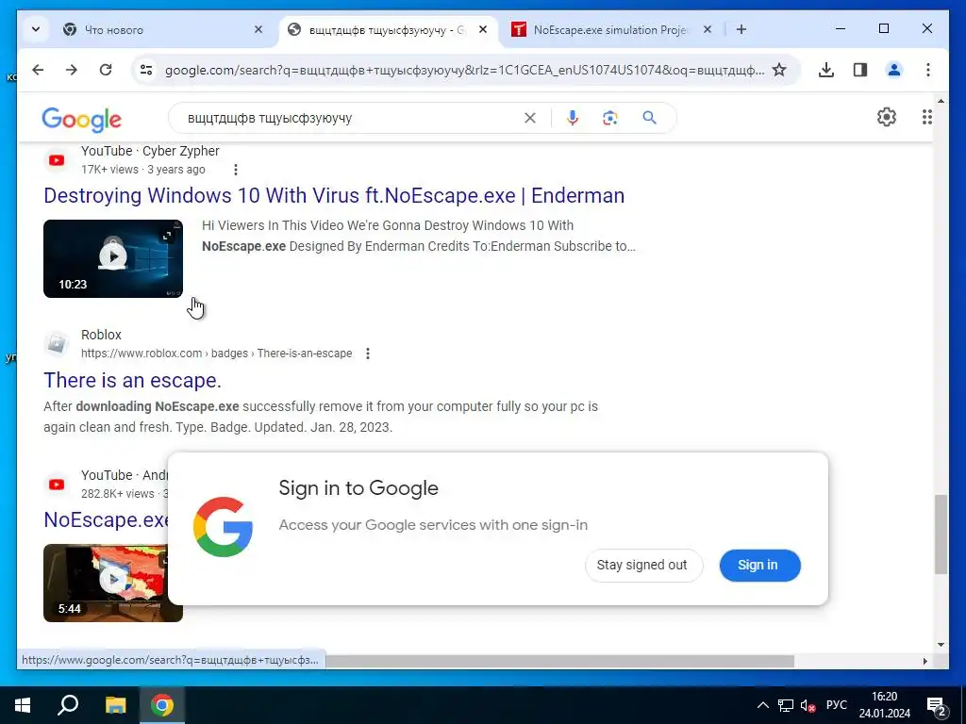Go to Google homepage via logo
The height and width of the screenshot is (724, 966).
(x=81, y=119)
